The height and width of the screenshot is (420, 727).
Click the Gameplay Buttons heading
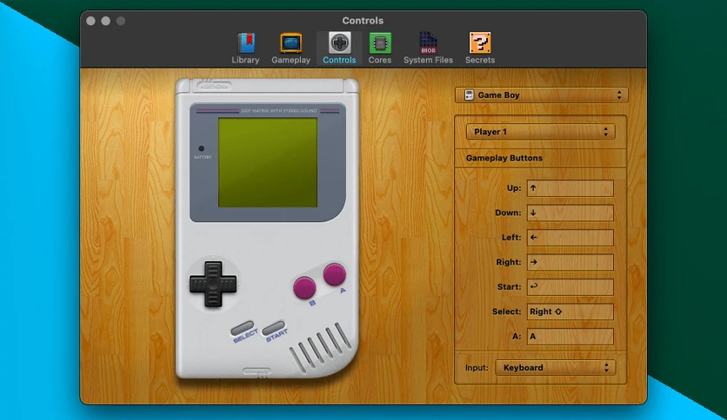click(504, 158)
